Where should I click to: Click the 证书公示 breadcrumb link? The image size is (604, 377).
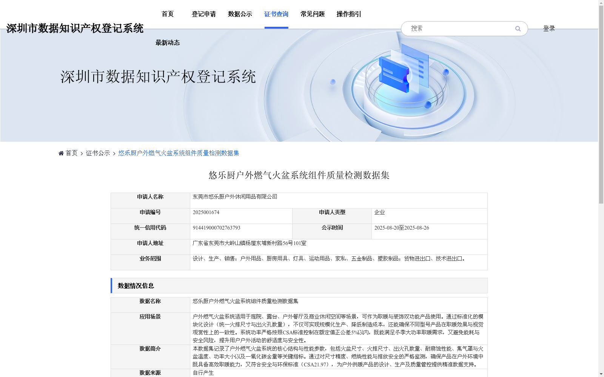(98, 153)
